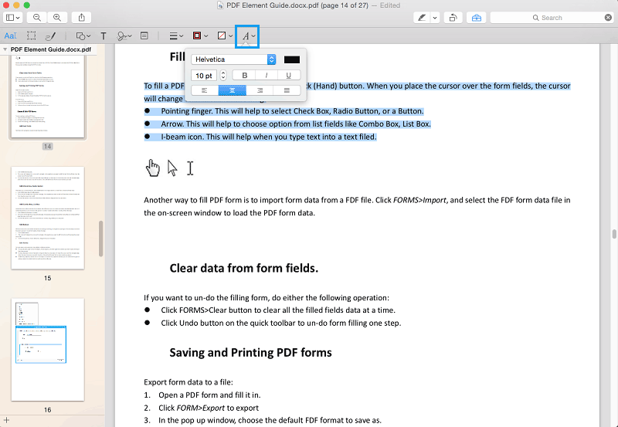Click the heading 'Saving and Printing PDF forms'

pos(250,352)
